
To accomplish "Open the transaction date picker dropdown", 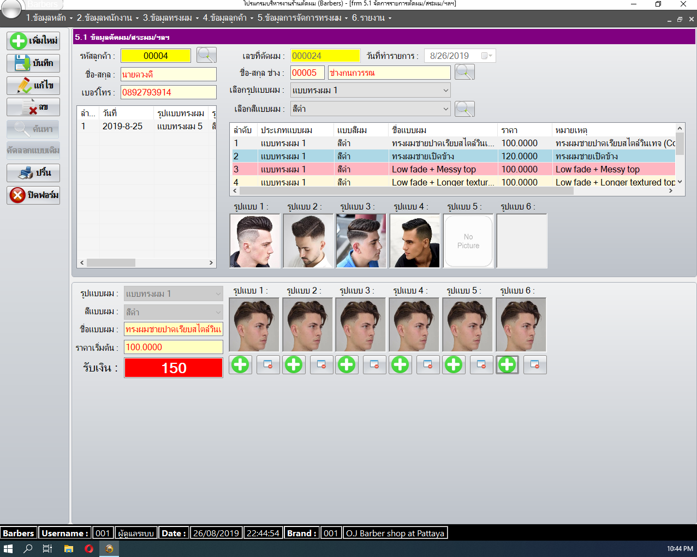I will (487, 56).
